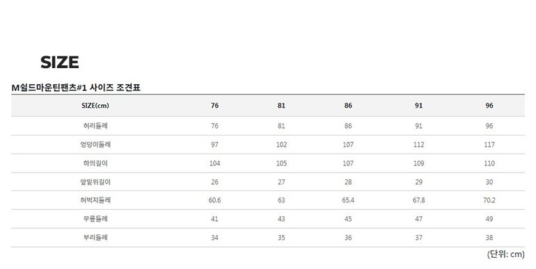Image resolution: width=536 pixels, height=269 pixels.
Task: Click the 하의길이 row label
Action: (x=95, y=163)
